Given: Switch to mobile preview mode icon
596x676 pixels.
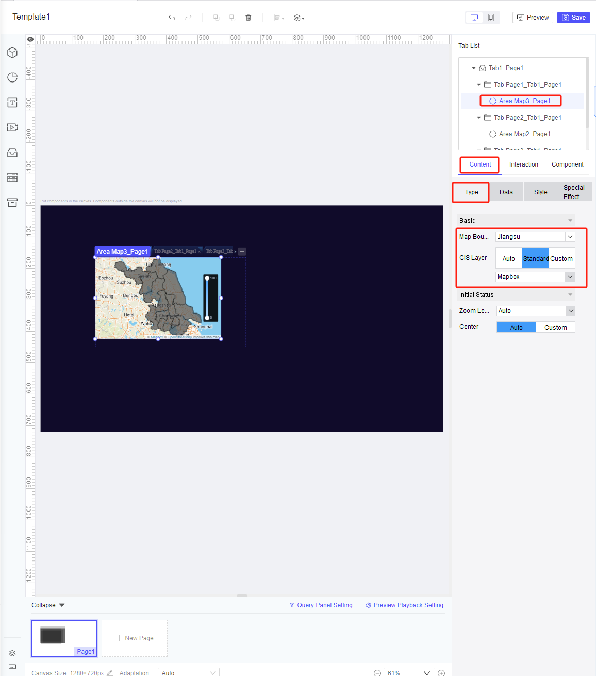Looking at the screenshot, I should (491, 17).
